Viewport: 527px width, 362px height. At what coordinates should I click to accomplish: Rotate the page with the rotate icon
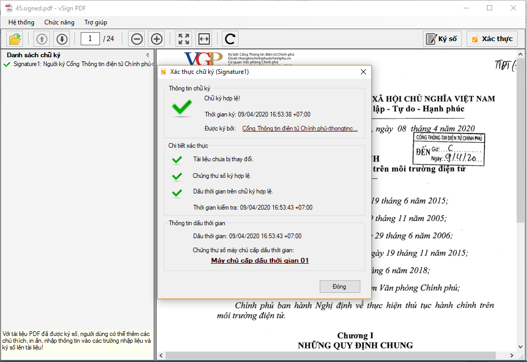[230, 39]
